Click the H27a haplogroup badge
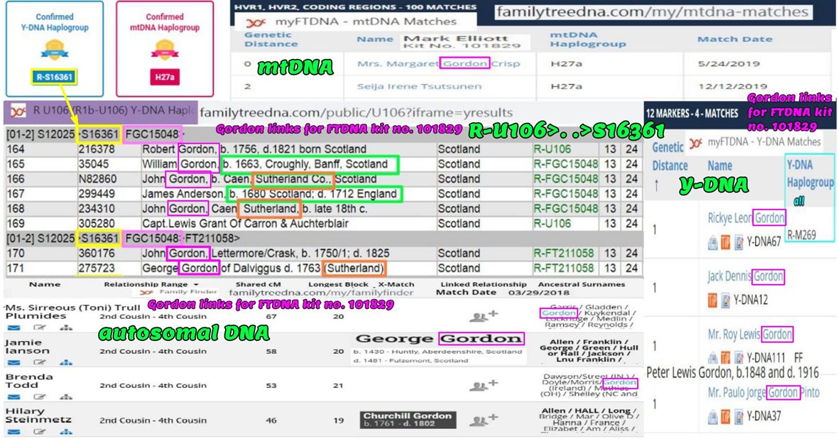 click(x=164, y=77)
